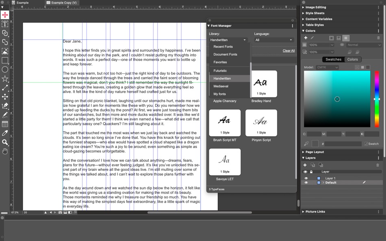Open the Language dropdown set to All
The image size is (386, 241).
click(x=274, y=40)
